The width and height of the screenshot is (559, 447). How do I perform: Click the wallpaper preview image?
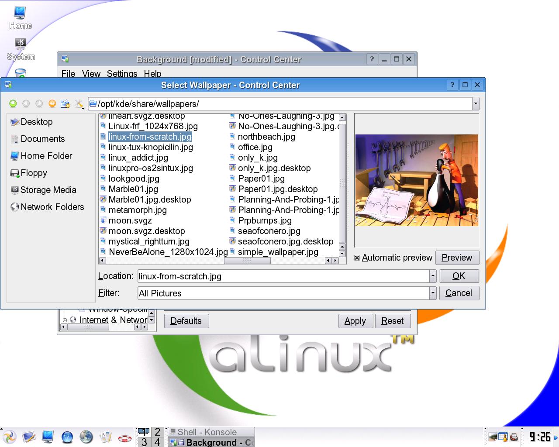point(417,180)
